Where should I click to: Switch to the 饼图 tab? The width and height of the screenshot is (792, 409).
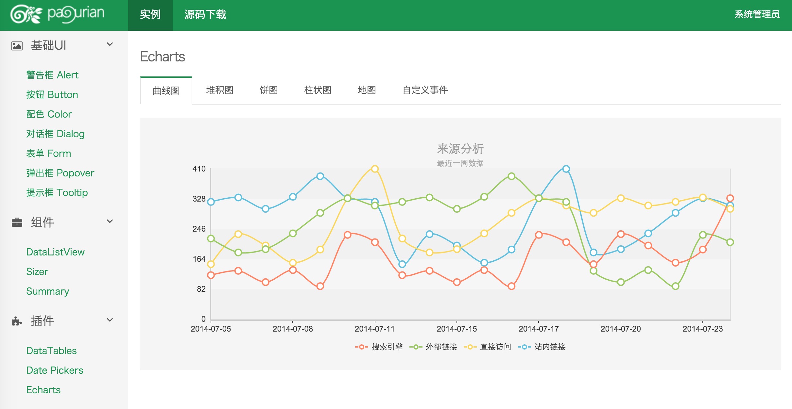(x=268, y=90)
